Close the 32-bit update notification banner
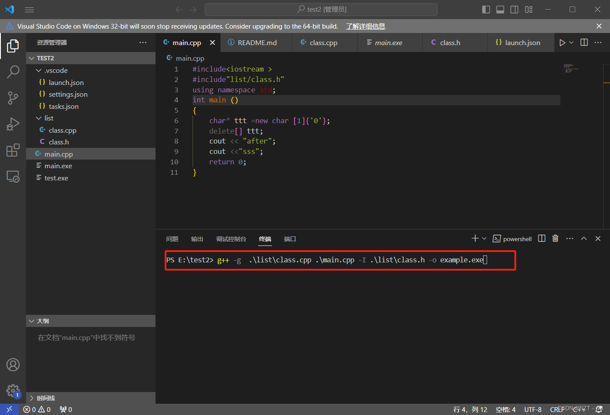610x415 pixels. click(599, 26)
